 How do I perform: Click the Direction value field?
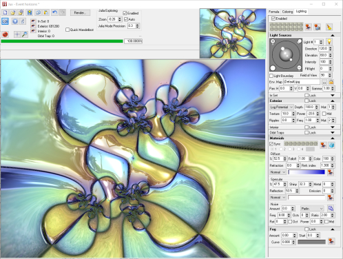click(323, 48)
